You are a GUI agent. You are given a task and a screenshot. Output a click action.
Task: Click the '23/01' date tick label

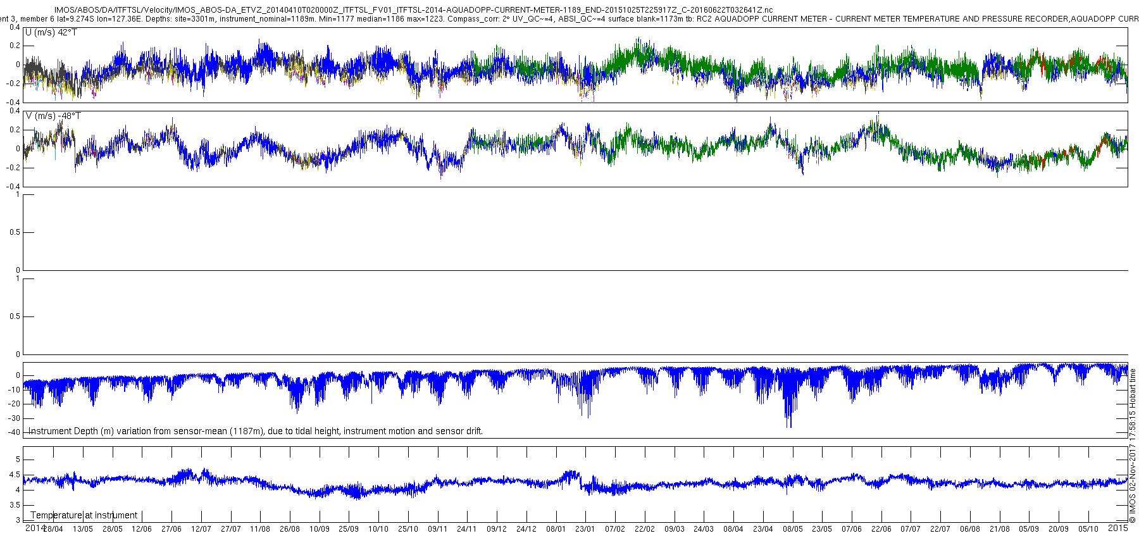pos(585,529)
